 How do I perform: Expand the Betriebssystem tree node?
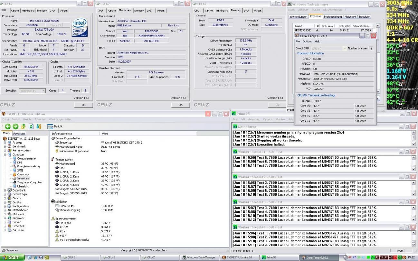pos(5,151)
